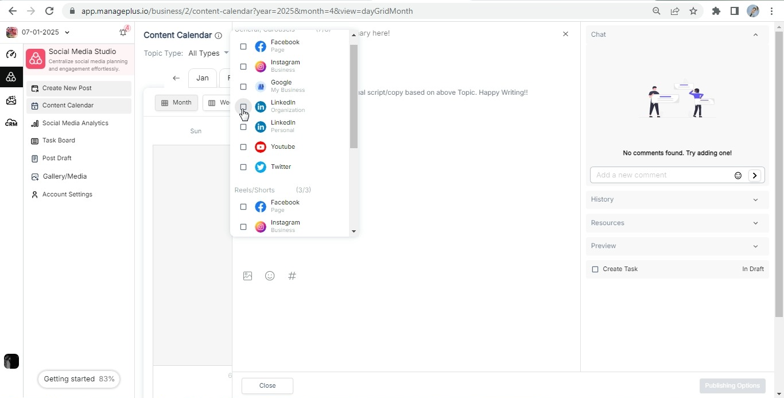Check the Instagram Business box under General
This screenshot has height=398, width=784.
(x=243, y=67)
